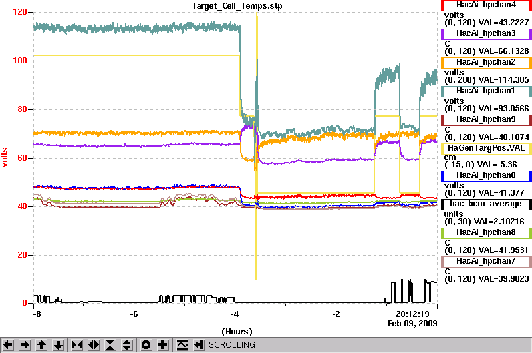Select the HacAi_hpchan4 curve legend
Screen dimensions: 532x353
[486, 5]
